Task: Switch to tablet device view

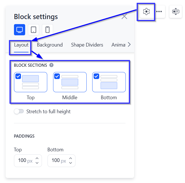Action: click(x=34, y=30)
